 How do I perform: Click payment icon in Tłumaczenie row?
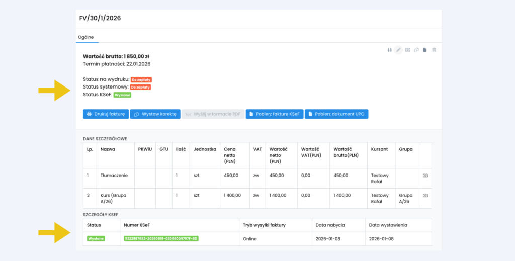(425, 176)
